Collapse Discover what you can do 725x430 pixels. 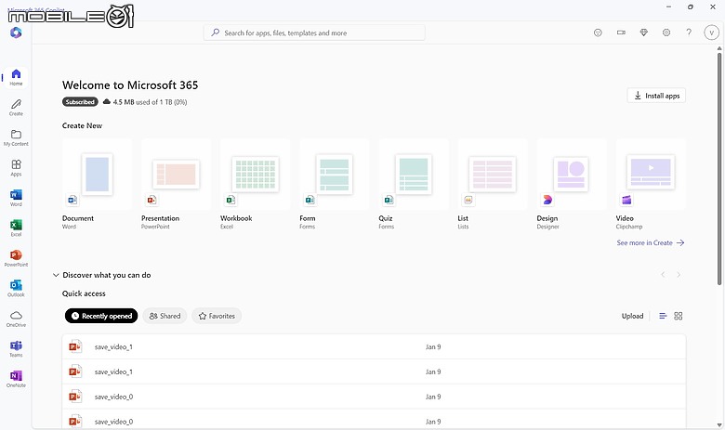56,275
